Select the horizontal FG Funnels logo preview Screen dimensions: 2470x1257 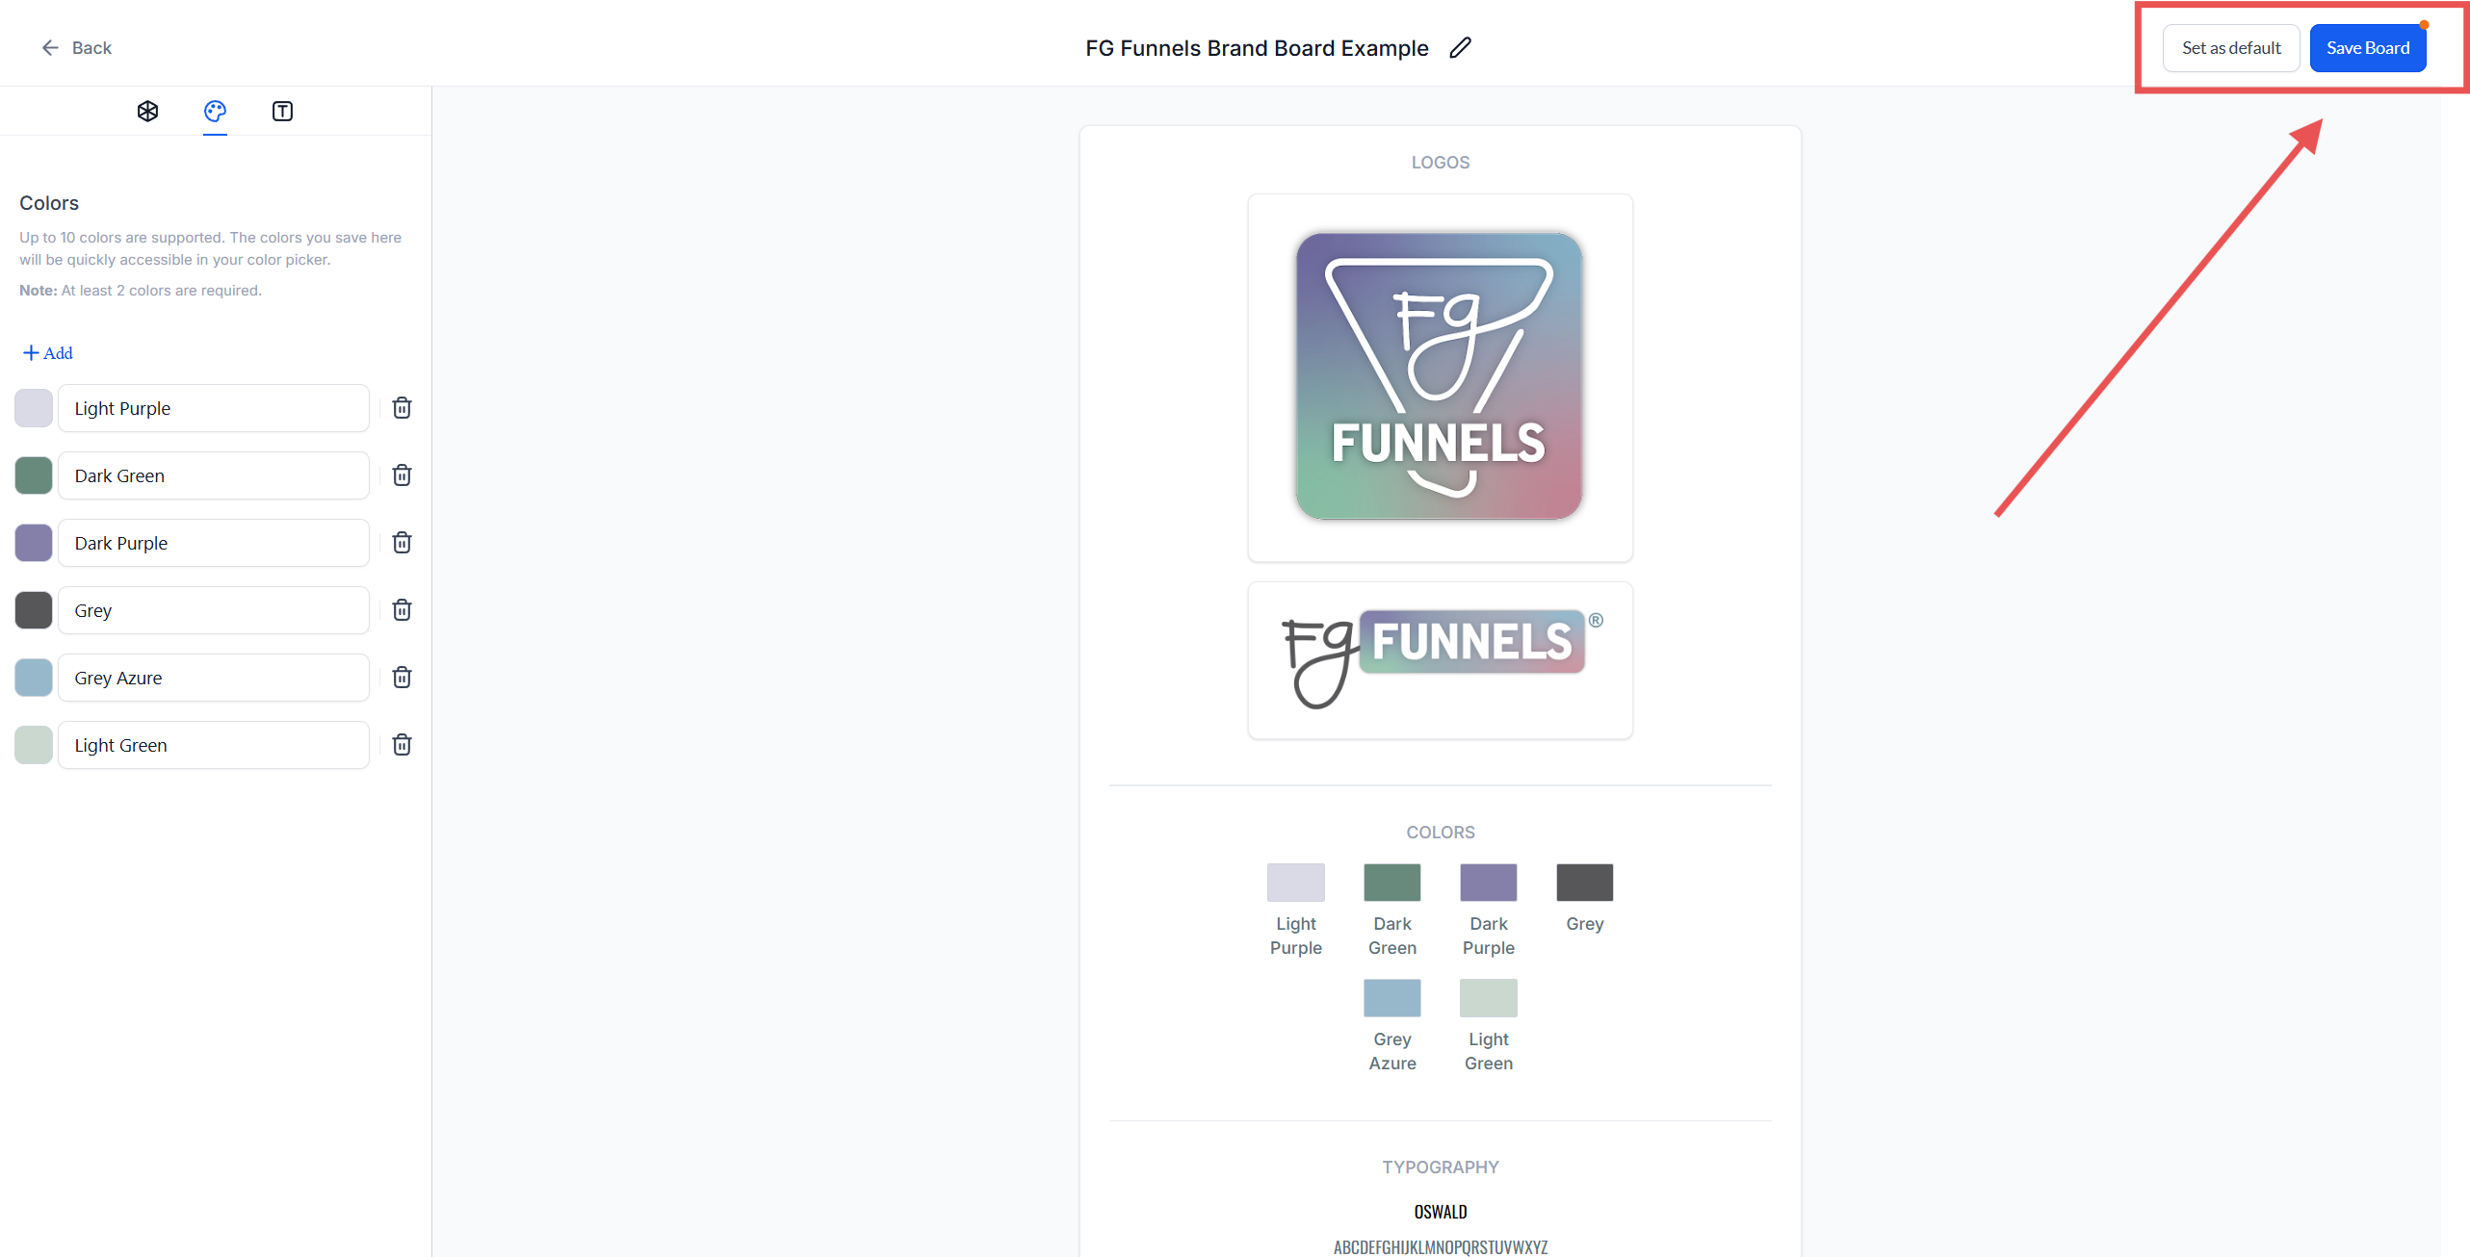coord(1440,660)
